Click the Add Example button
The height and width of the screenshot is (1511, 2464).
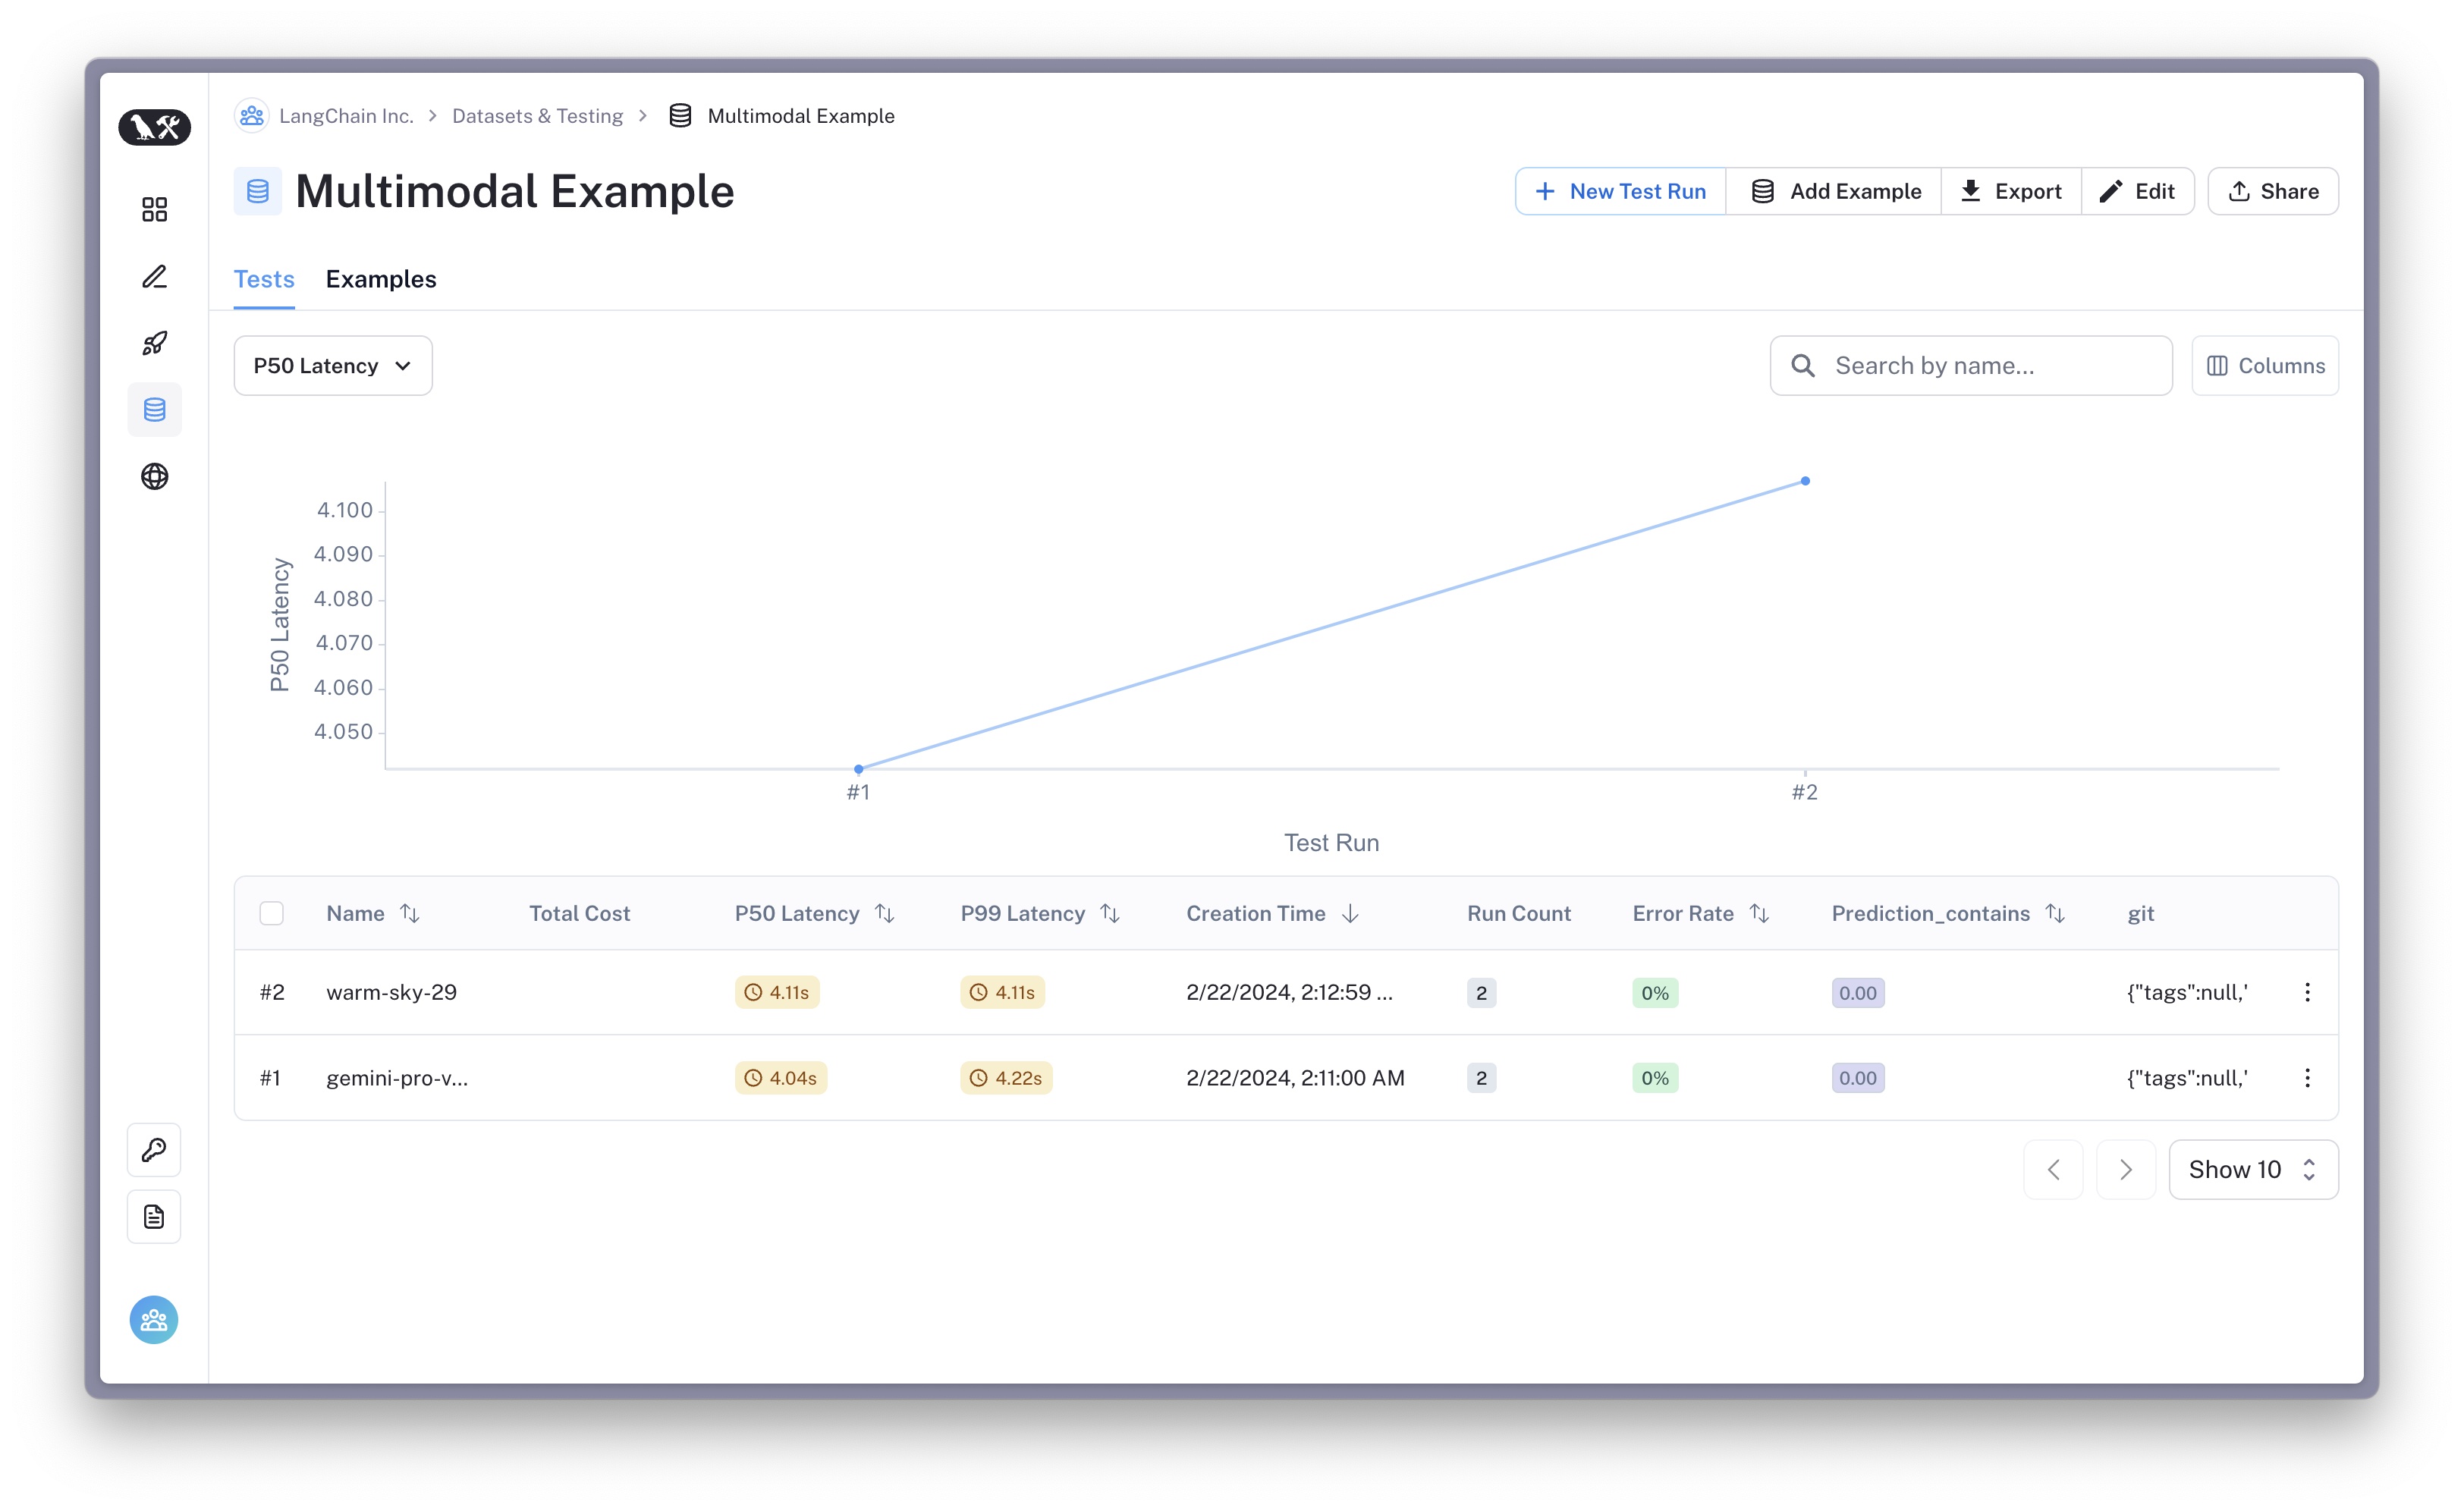pyautogui.click(x=1835, y=191)
